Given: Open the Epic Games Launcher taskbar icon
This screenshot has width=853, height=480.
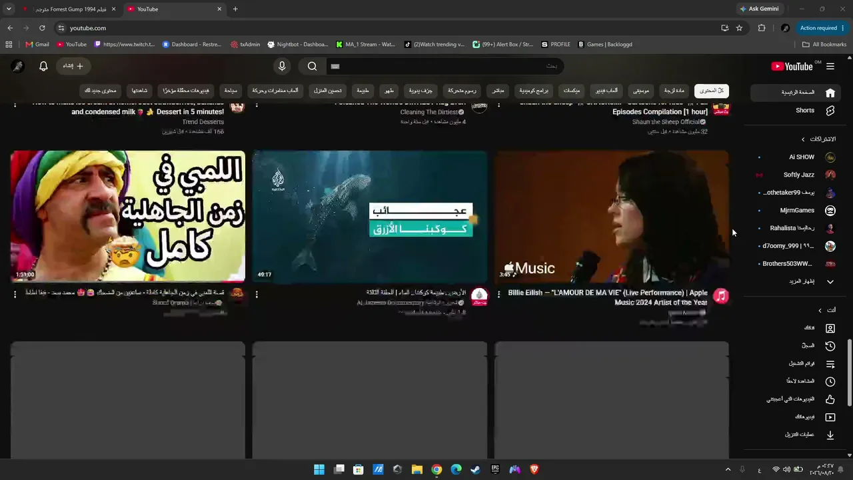Looking at the screenshot, I should [x=495, y=469].
